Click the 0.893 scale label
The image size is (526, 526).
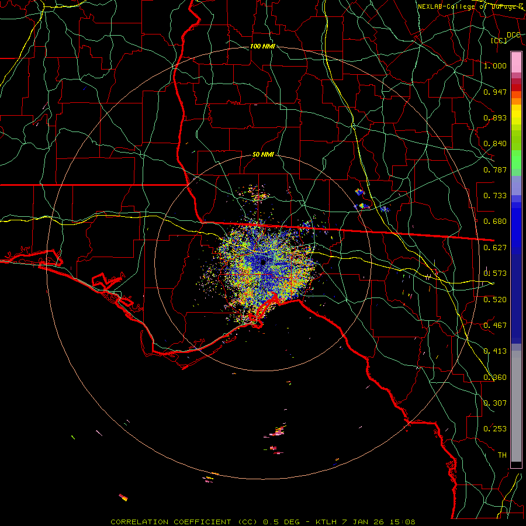(495, 117)
